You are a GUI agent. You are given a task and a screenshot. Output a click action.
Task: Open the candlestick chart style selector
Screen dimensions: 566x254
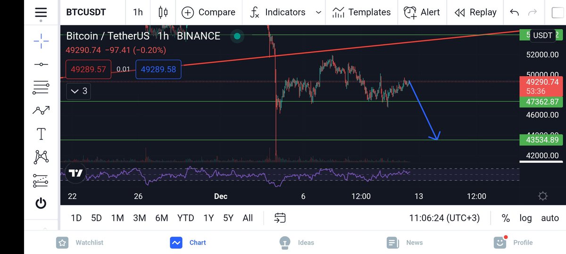(163, 12)
